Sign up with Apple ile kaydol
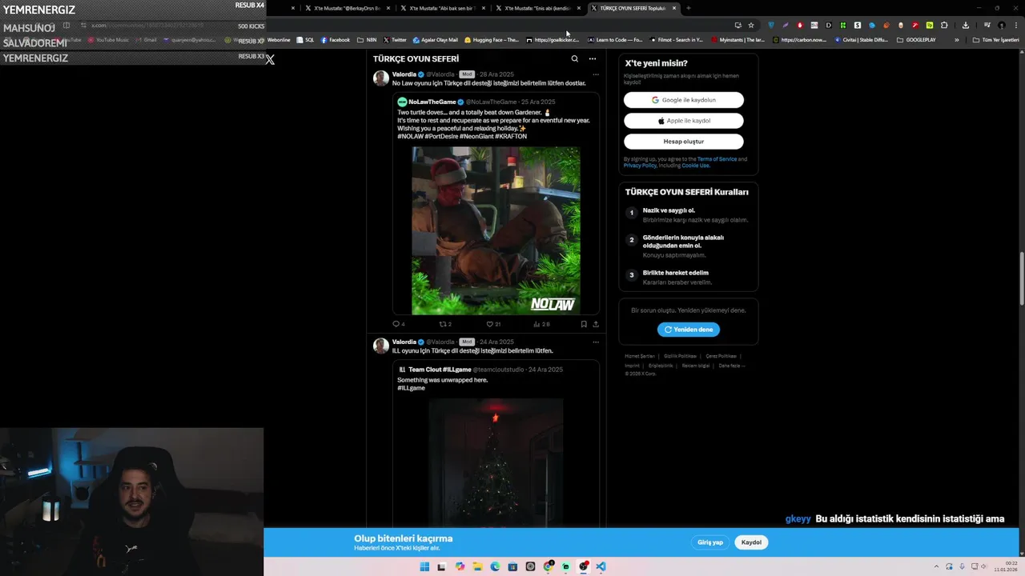The image size is (1025, 576). coord(684,121)
